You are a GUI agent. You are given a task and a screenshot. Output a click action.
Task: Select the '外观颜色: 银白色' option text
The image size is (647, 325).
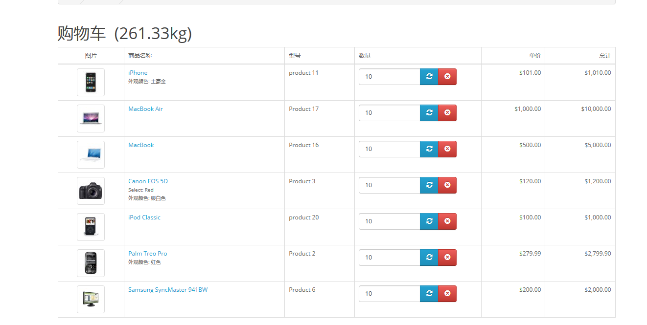[147, 198]
